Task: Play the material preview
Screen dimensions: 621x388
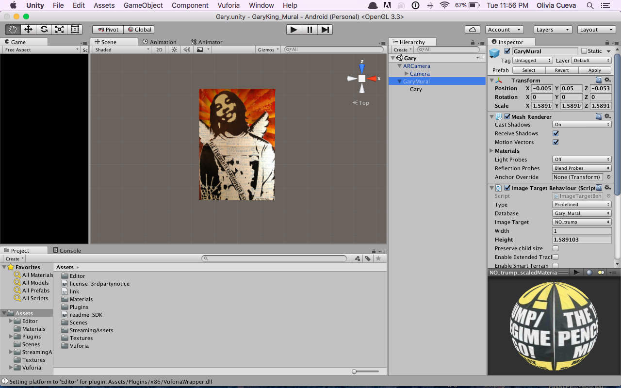Action: pos(576,272)
